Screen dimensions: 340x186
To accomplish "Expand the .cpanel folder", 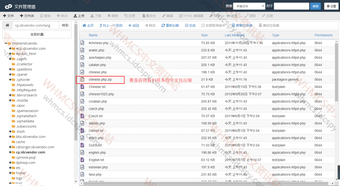I will coord(10,75).
